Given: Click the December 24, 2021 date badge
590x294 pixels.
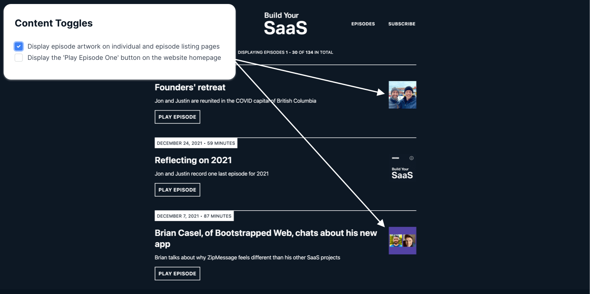Looking at the screenshot, I should (196, 143).
